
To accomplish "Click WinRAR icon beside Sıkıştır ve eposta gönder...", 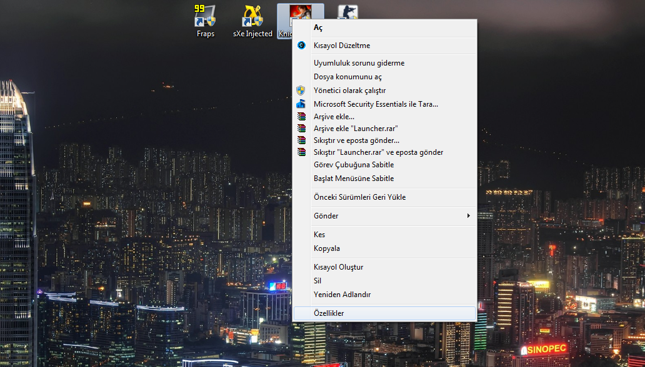I will pos(301,140).
